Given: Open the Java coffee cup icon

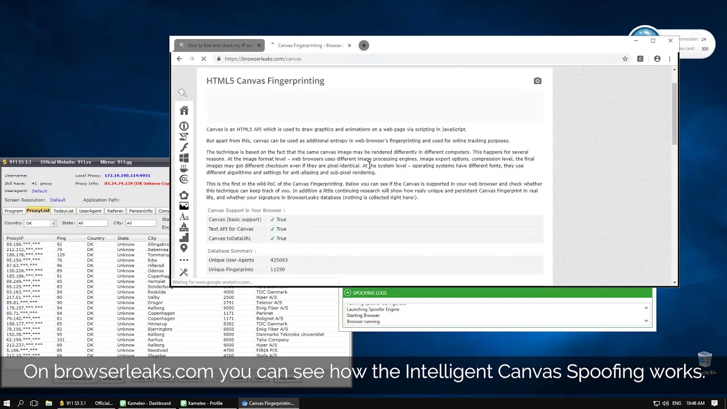Looking at the screenshot, I should click(184, 169).
